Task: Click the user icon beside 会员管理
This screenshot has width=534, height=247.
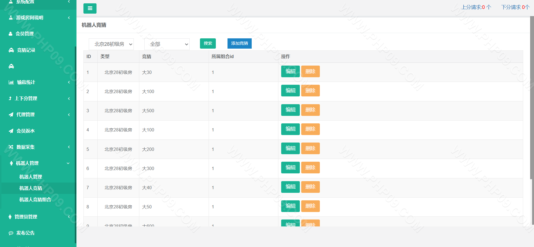Action: 11,34
